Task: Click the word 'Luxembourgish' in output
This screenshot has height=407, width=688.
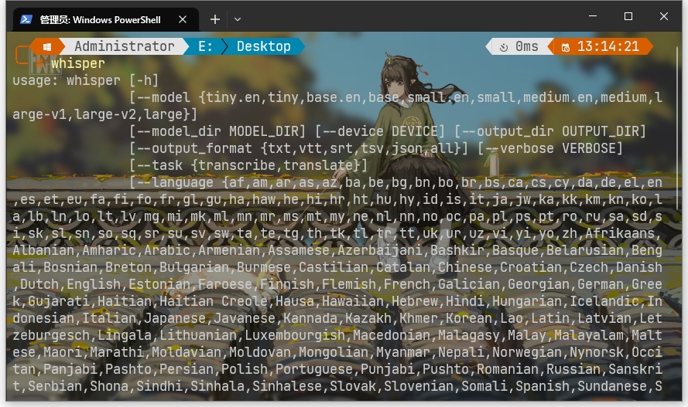Action: tap(295, 335)
